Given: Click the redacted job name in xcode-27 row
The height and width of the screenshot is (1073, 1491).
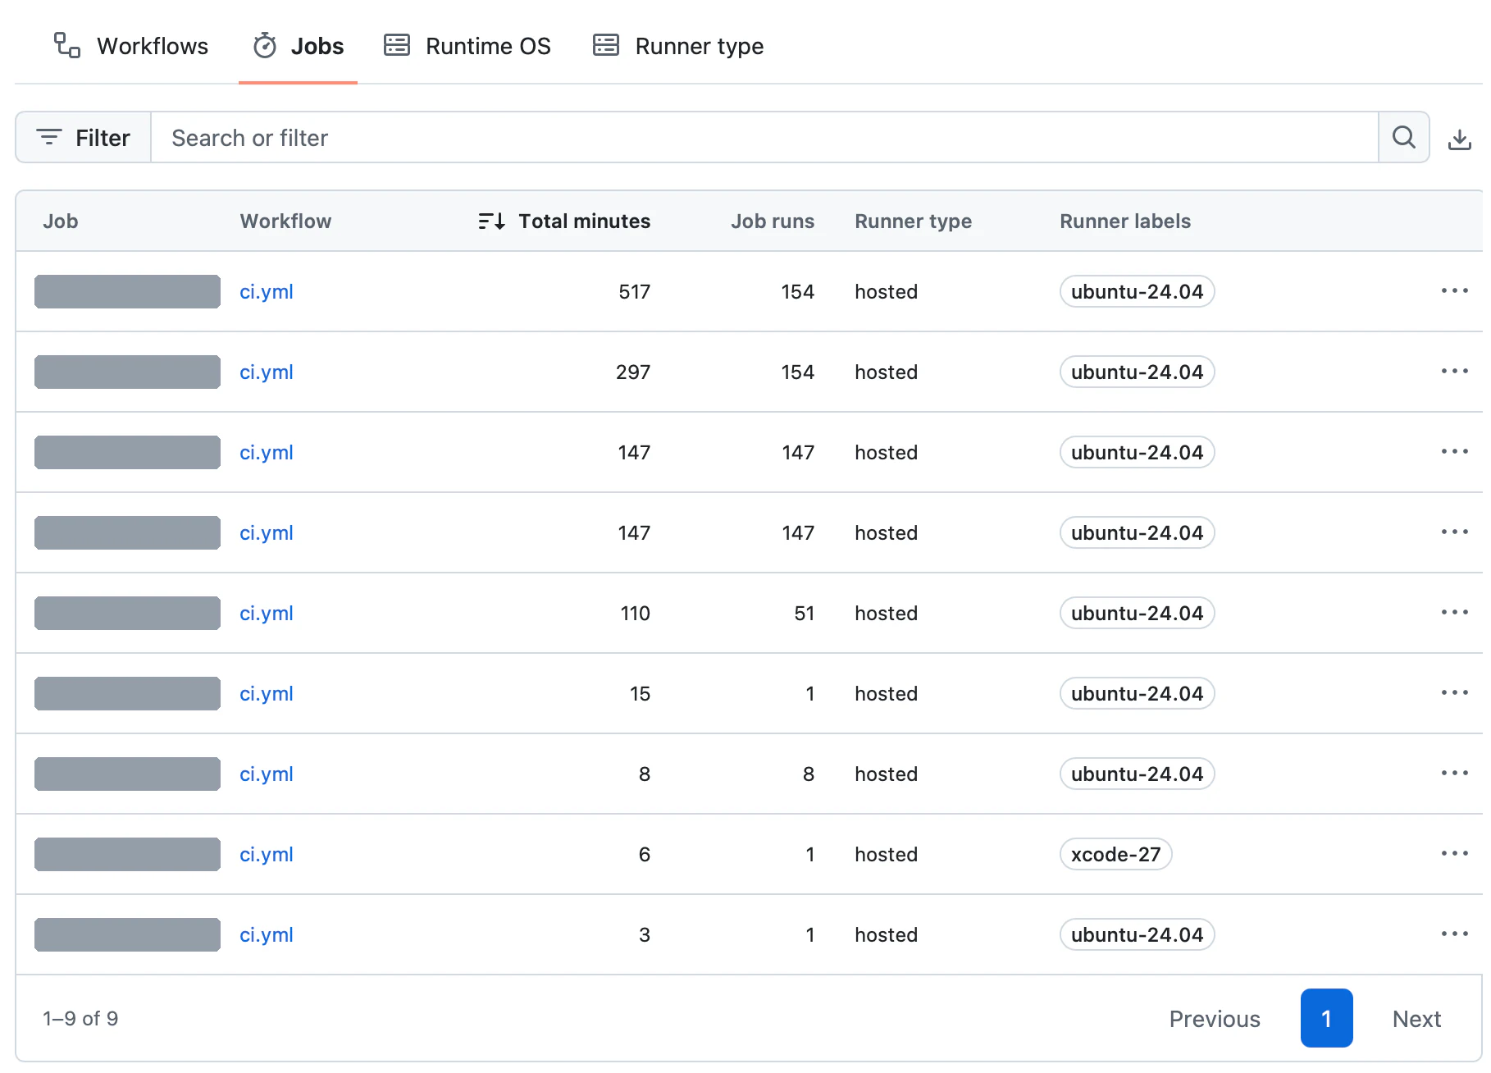Looking at the screenshot, I should pos(127,854).
